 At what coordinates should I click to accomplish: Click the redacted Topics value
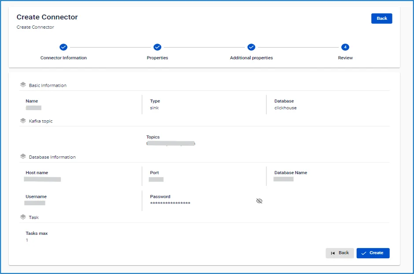tap(170, 143)
